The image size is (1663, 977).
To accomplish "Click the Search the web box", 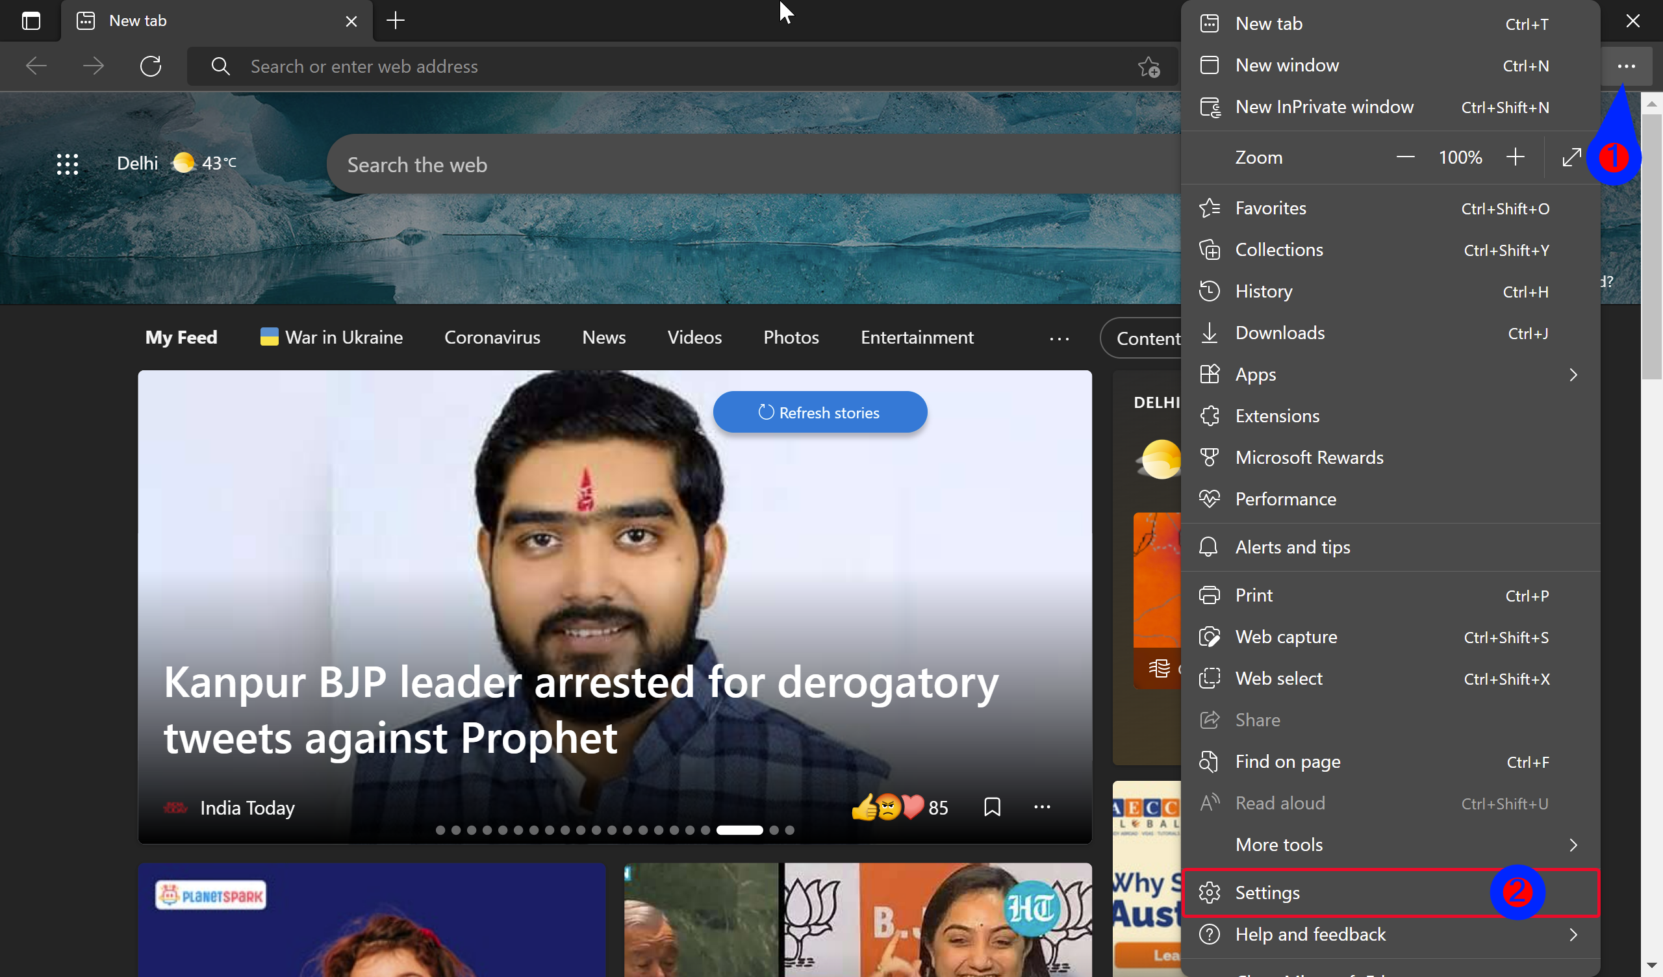I will tap(754, 164).
